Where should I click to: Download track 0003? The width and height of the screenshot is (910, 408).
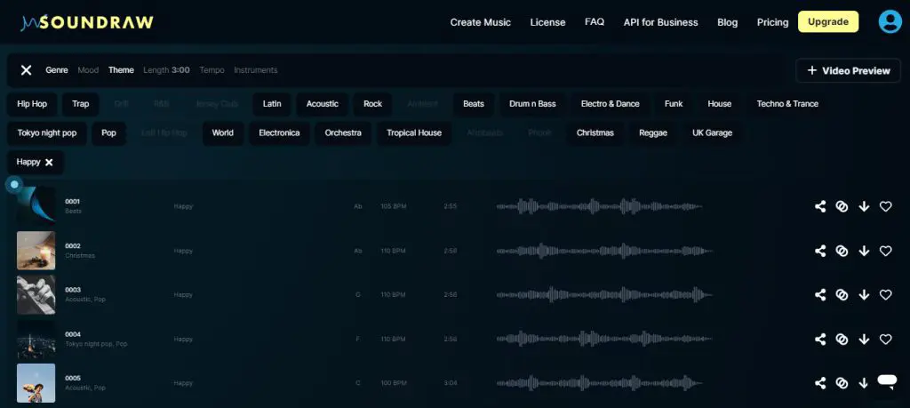[864, 295]
